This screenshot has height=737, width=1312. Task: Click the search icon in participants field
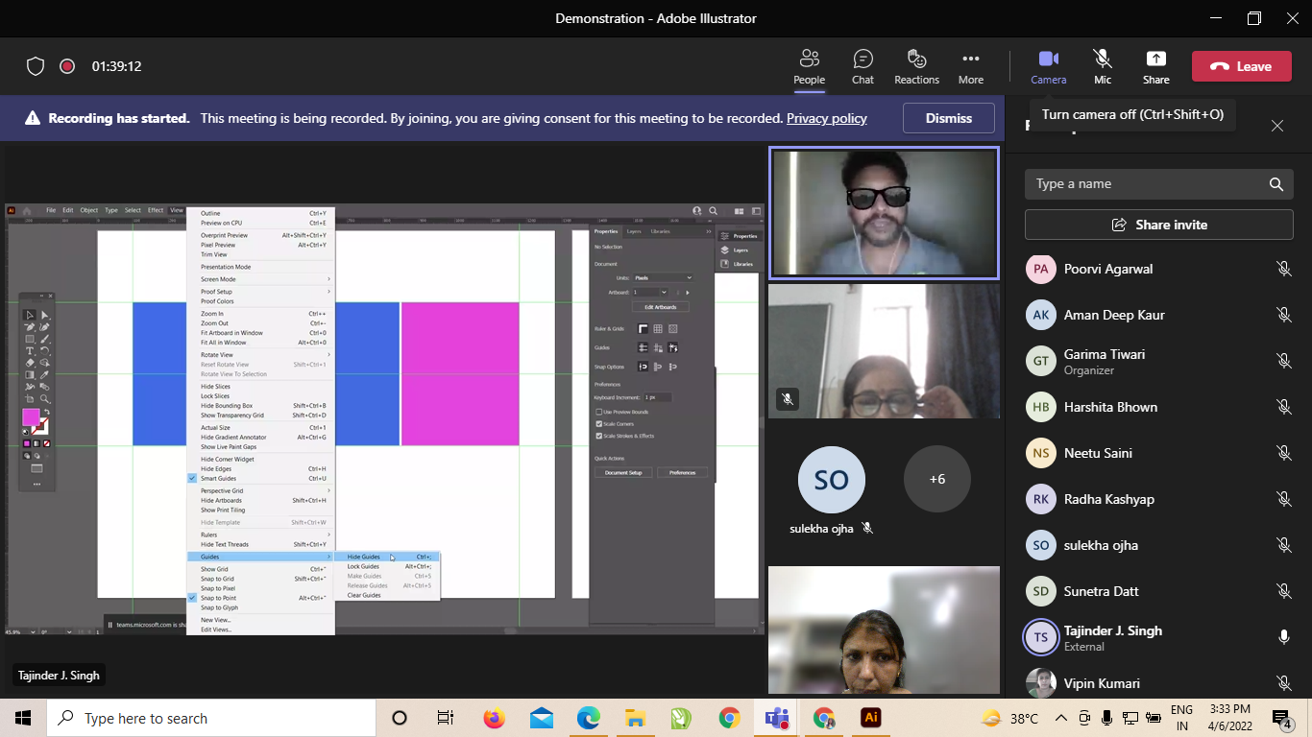[1276, 184]
